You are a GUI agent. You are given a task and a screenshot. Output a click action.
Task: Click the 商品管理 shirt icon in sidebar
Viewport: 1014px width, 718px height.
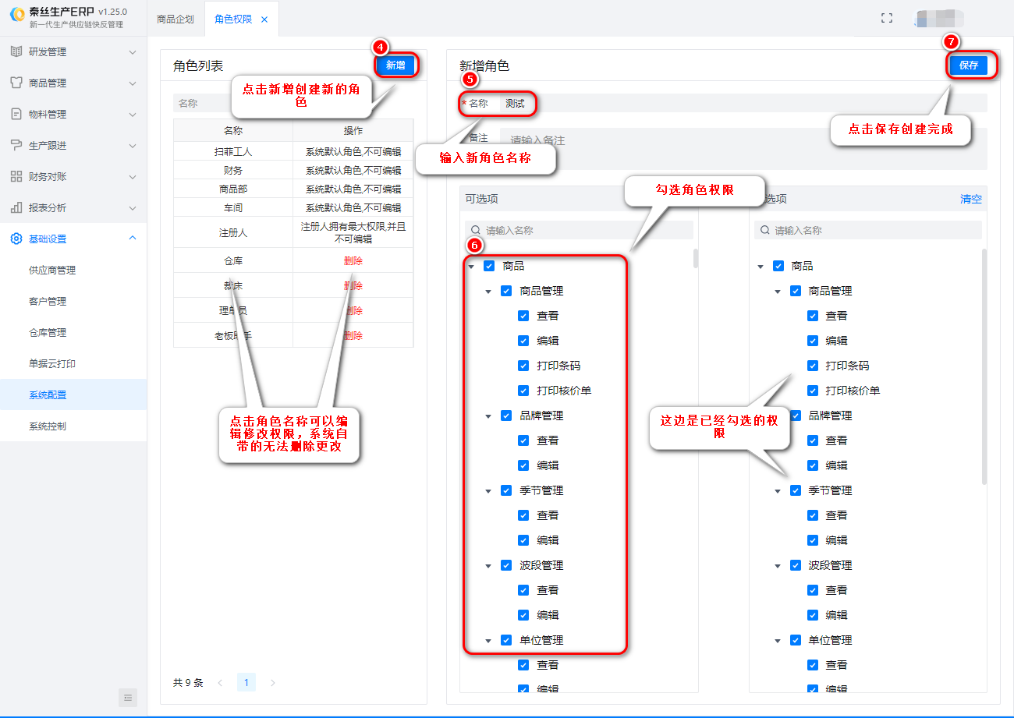[16, 83]
